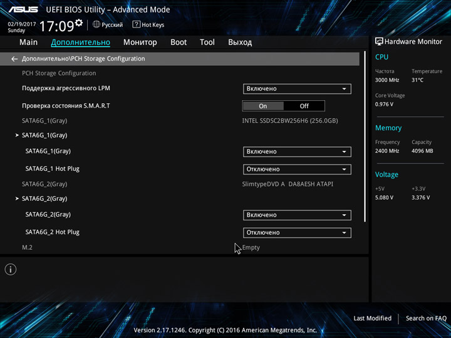451x338 pixels.
Task: Click the Memory heading in Hardware Monitor
Action: (x=388, y=128)
